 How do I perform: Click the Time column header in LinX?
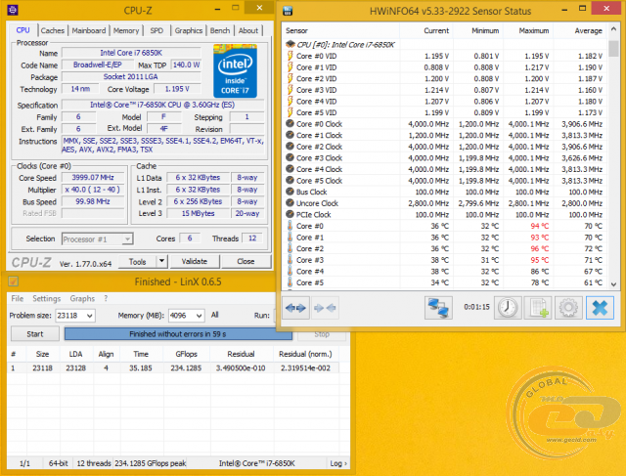[x=141, y=354]
